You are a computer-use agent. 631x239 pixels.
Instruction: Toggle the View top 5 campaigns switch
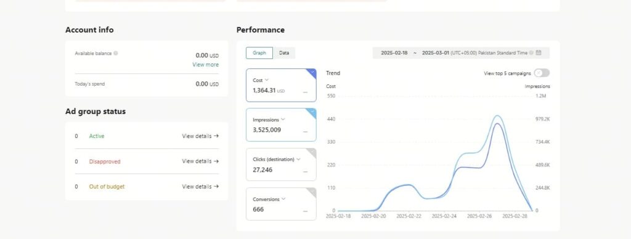click(542, 73)
